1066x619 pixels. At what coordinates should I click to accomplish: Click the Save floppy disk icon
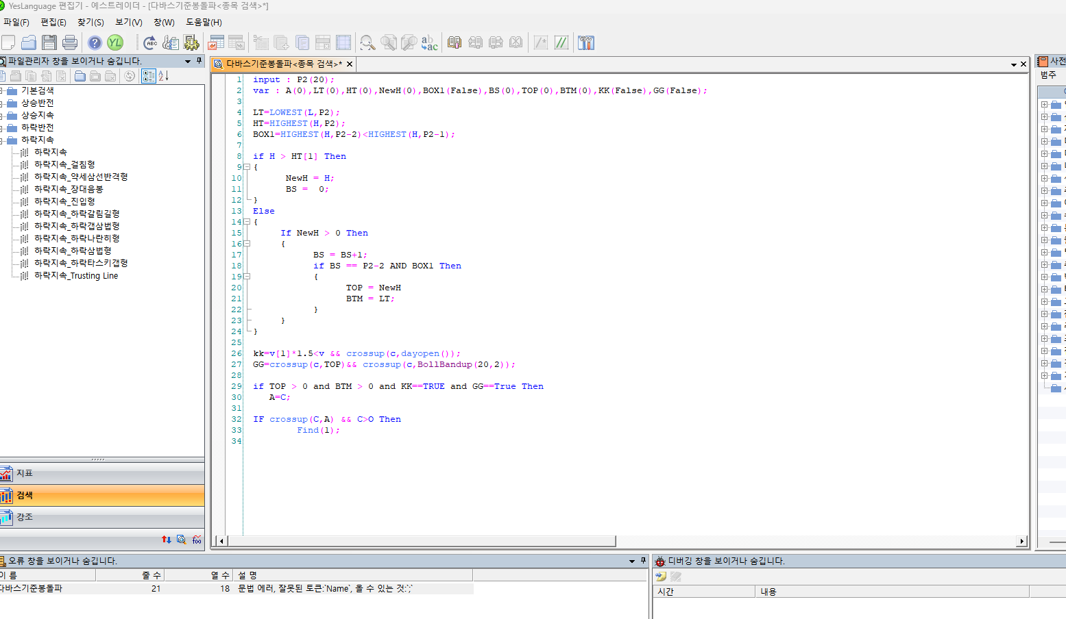coord(49,42)
